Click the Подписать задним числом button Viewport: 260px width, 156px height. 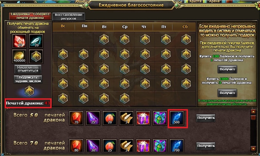click(x=28, y=79)
